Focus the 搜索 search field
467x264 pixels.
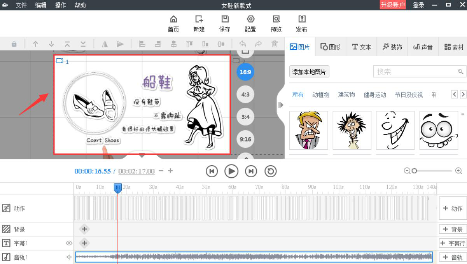420,72
